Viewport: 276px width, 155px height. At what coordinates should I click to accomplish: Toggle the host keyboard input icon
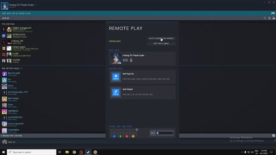(125, 60)
